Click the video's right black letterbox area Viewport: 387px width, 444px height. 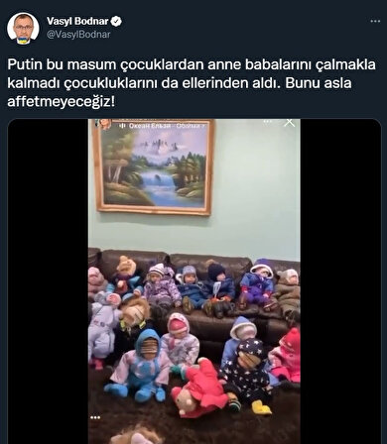pyautogui.click(x=340, y=281)
